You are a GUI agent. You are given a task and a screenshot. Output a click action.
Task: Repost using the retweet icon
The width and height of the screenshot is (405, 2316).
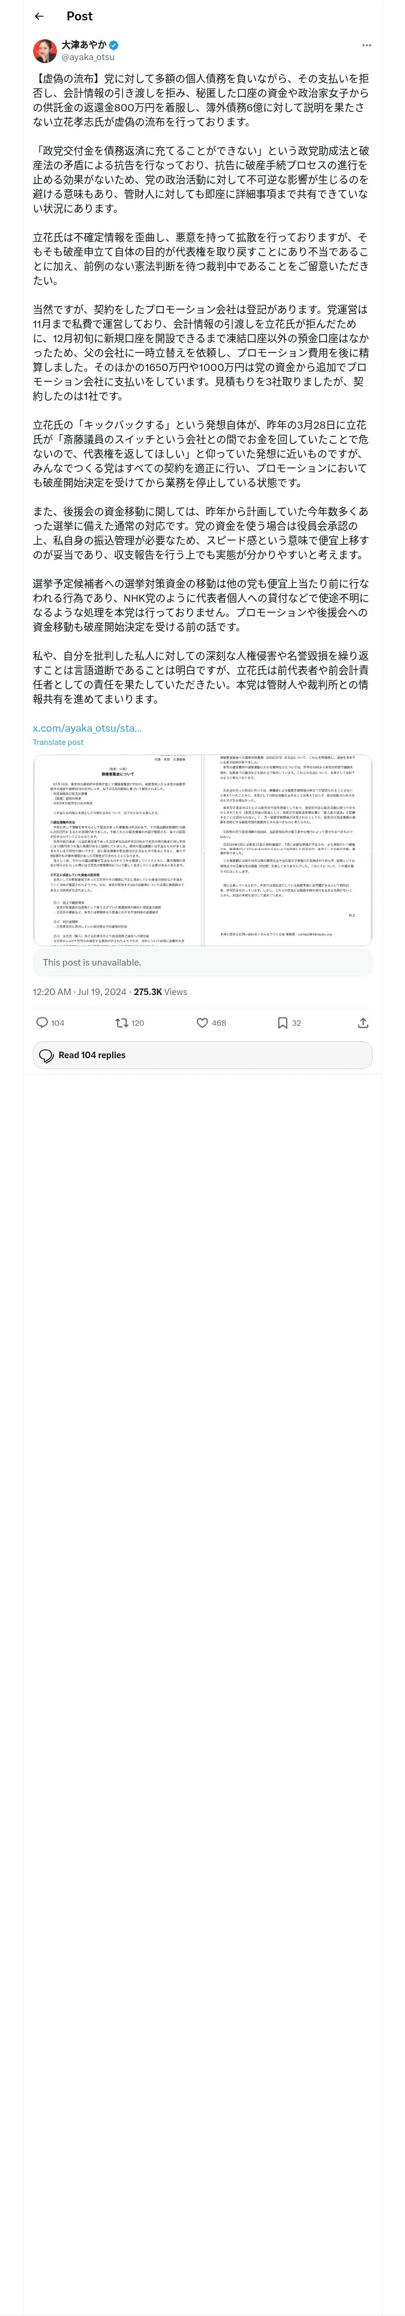tap(122, 1023)
